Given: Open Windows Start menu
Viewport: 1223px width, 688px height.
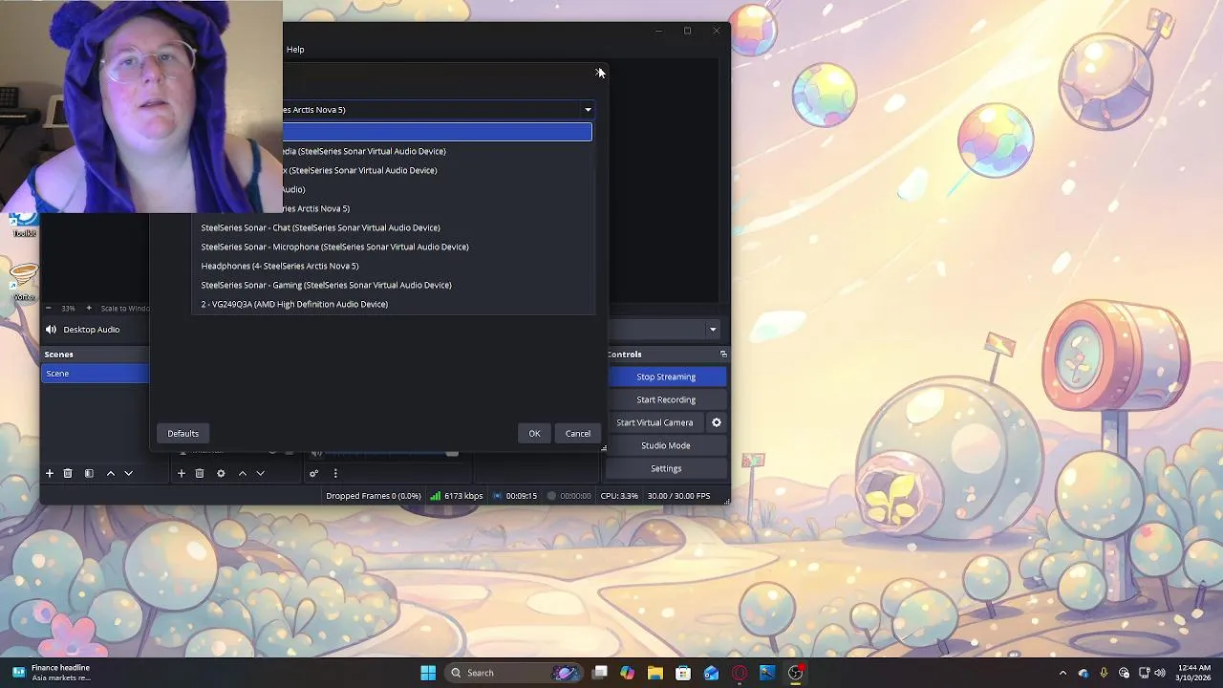Looking at the screenshot, I should pyautogui.click(x=428, y=673).
